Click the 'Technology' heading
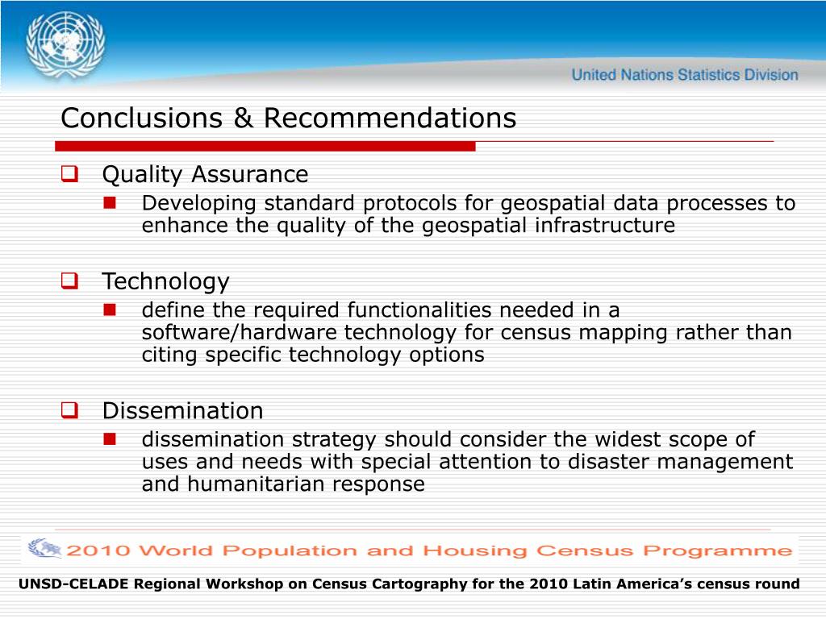 165,281
